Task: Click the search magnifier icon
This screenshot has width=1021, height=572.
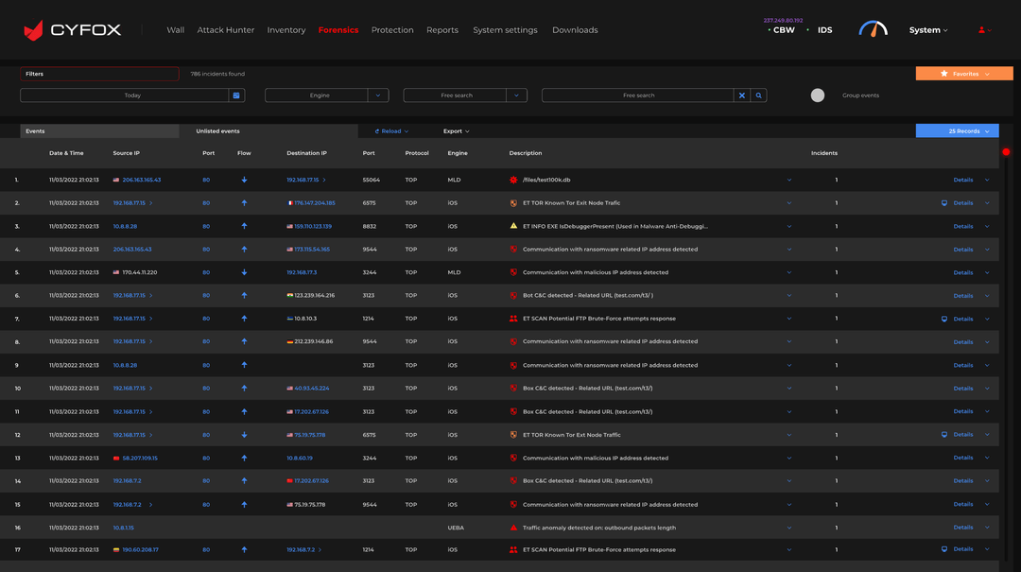Action: coord(759,95)
